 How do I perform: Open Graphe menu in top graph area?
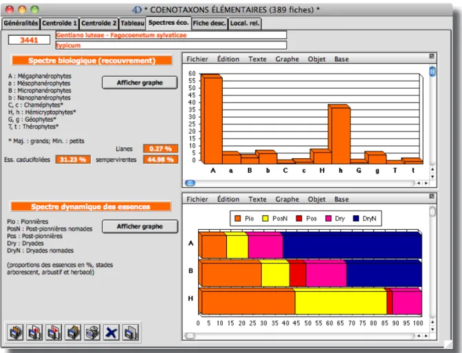[x=287, y=59]
